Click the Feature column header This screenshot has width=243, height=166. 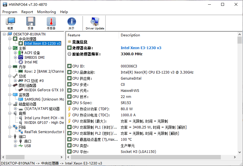[74, 35]
